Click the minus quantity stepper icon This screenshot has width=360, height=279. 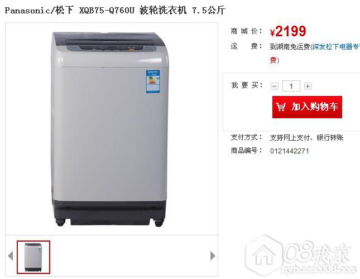(x=275, y=86)
